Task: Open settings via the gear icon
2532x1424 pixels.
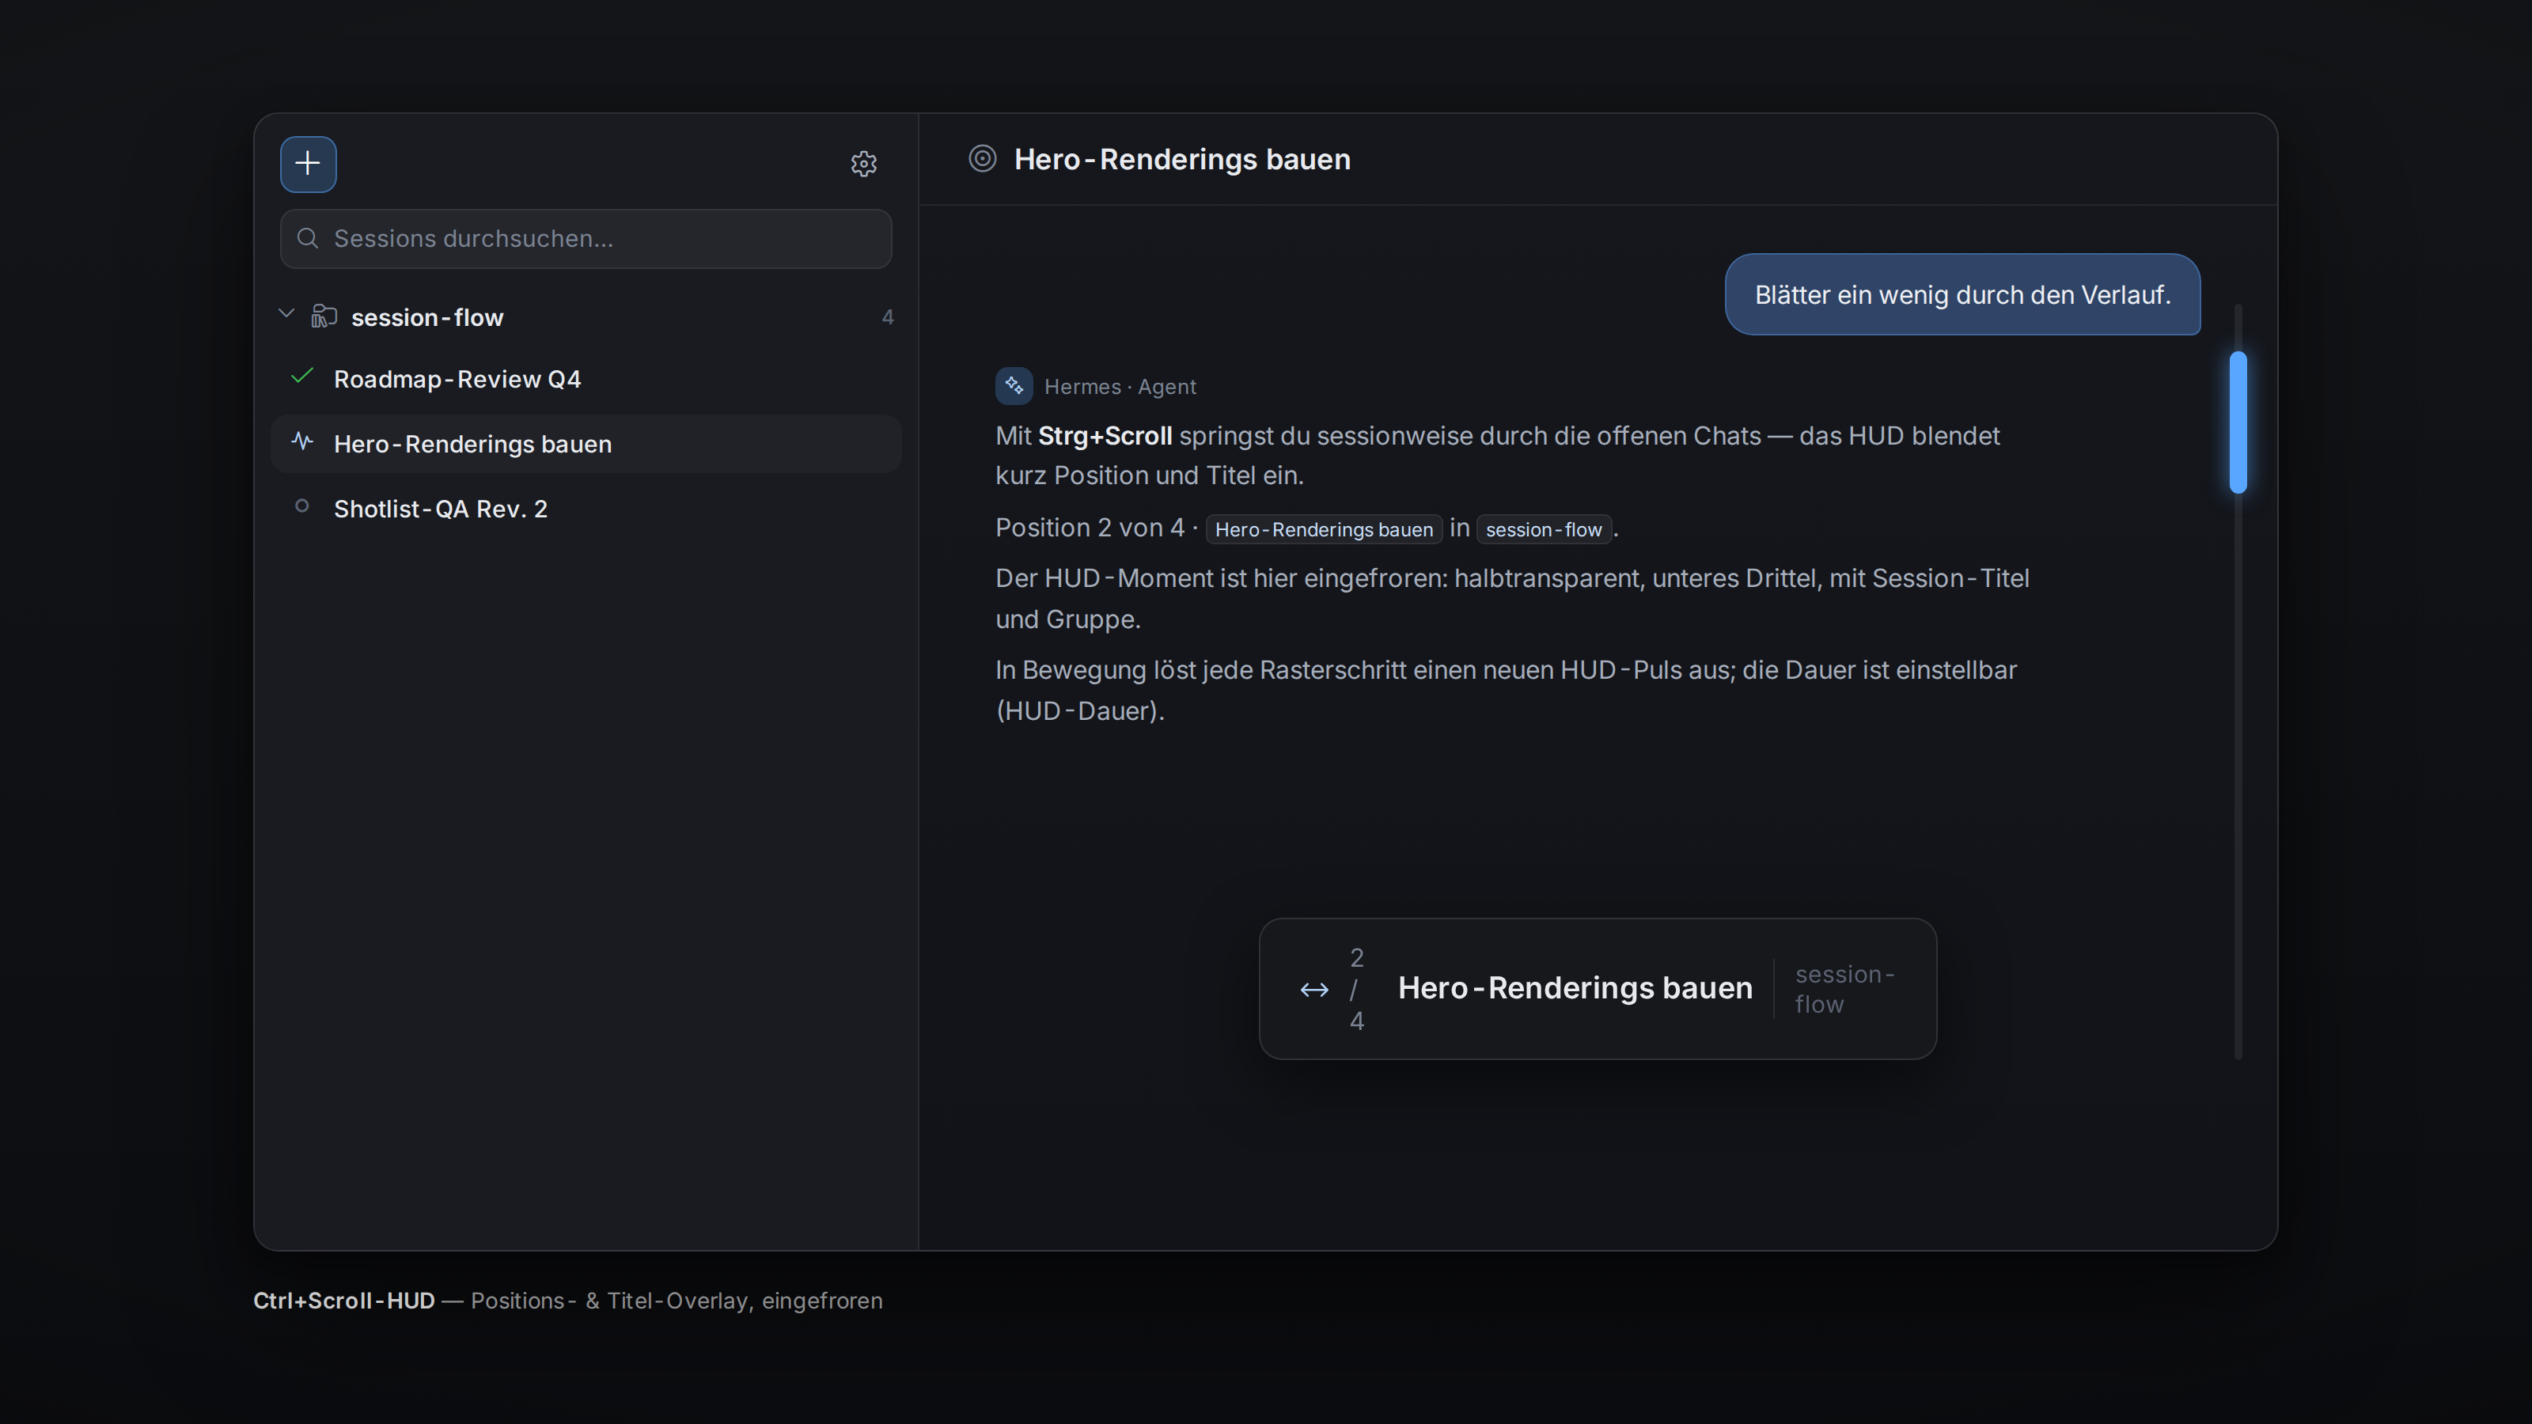Action: (x=863, y=164)
